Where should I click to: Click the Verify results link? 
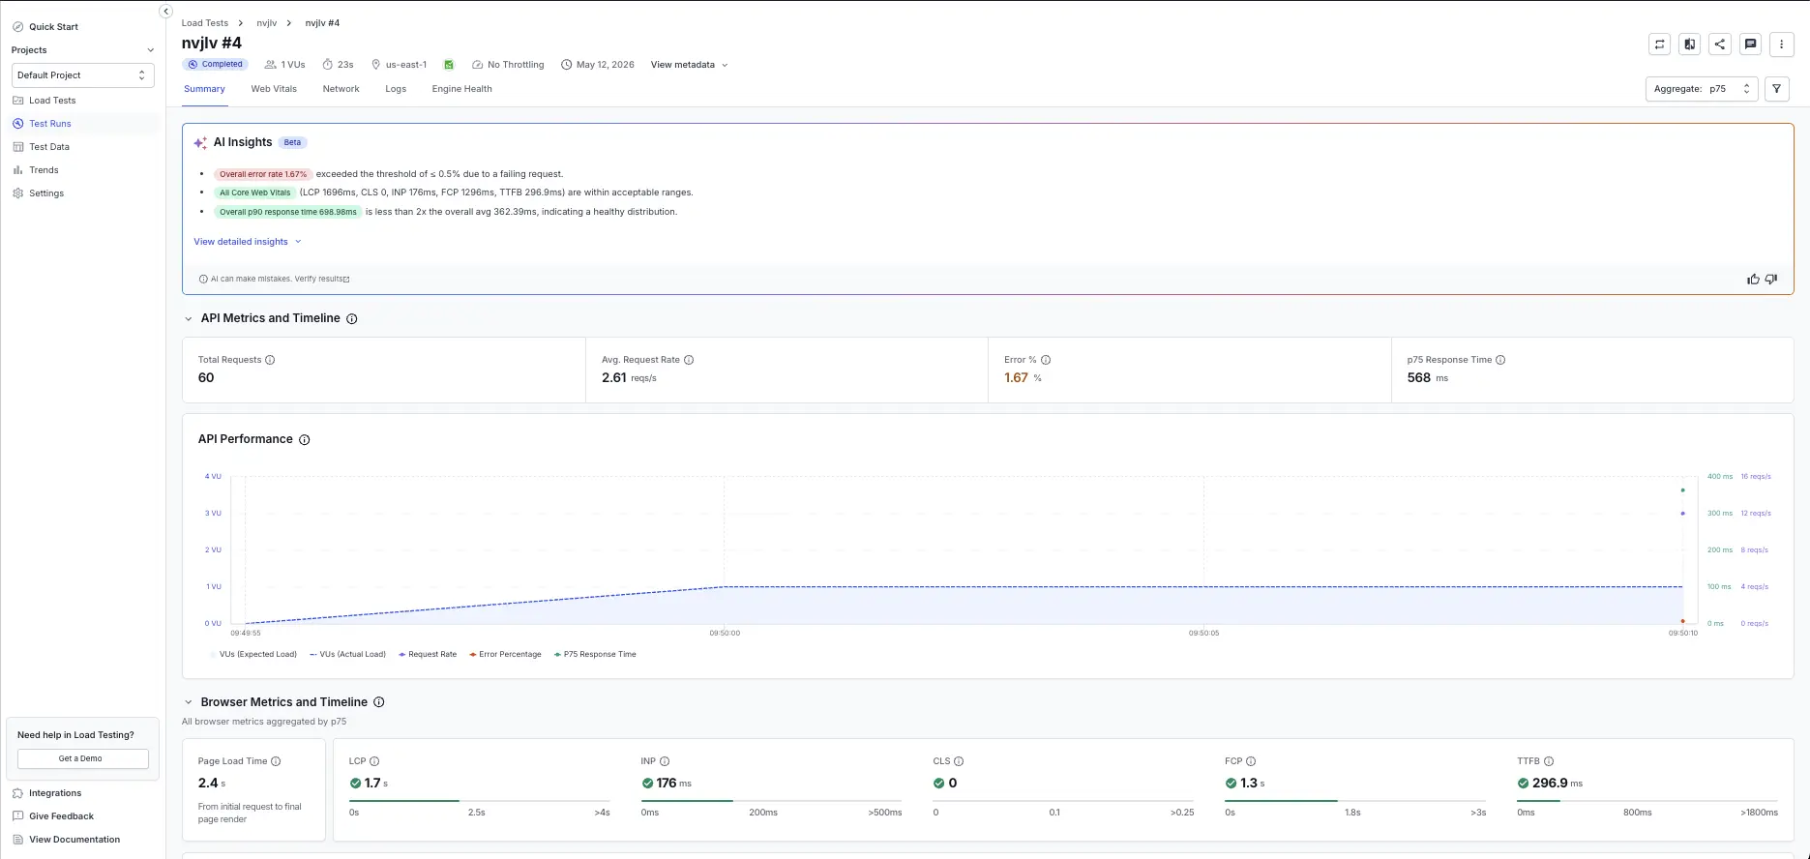[x=322, y=279]
